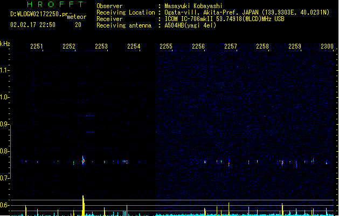
Task: Click the 2251 time axis label
Action: click(37, 46)
